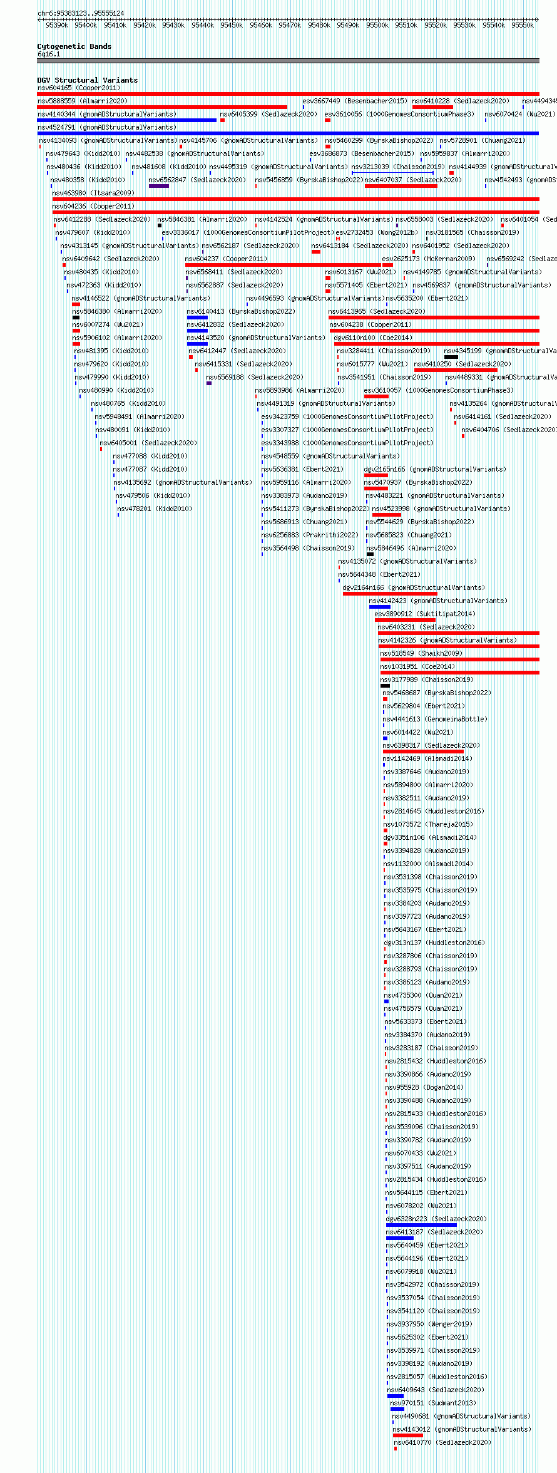Open variant nsv6070424 (Wu2021)

pyautogui.click(x=519, y=114)
